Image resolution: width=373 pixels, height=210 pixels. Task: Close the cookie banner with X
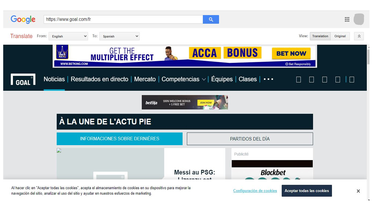358,191
